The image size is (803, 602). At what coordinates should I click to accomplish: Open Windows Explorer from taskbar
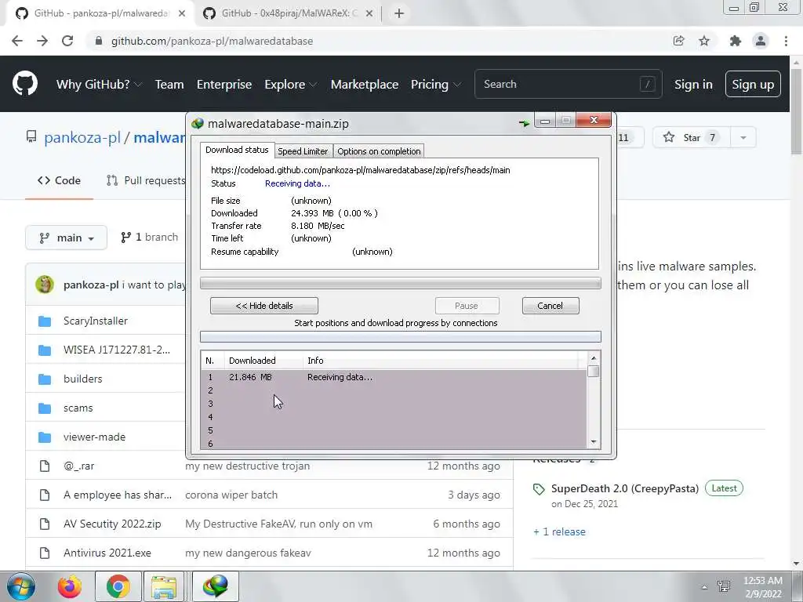[164, 586]
